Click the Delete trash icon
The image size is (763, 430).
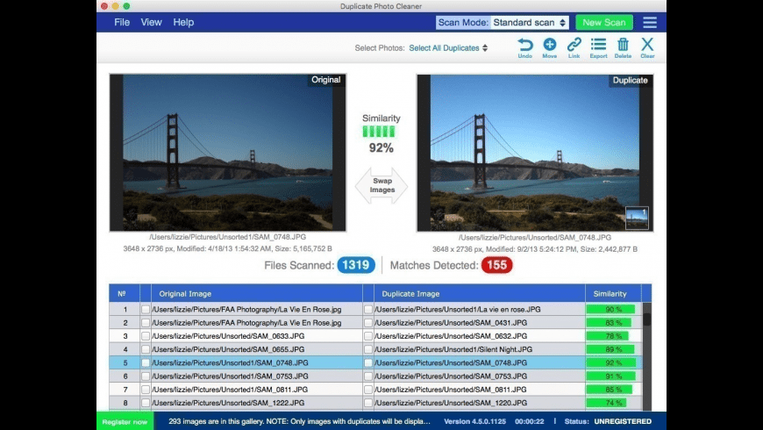pos(623,47)
